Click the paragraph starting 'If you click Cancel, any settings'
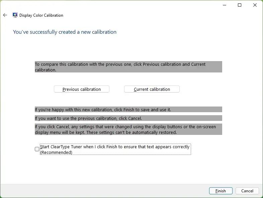Viewport: 263px width, 198px height. pos(128,129)
